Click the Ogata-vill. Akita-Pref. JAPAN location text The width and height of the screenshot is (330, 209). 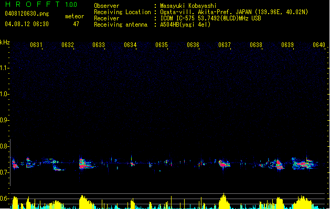click(x=234, y=12)
